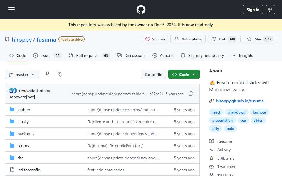Click the site folder icon
The height and width of the screenshot is (176, 282).
pos(12,158)
